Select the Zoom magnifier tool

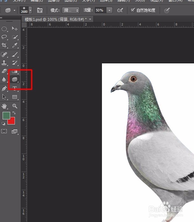[x=15, y=106]
